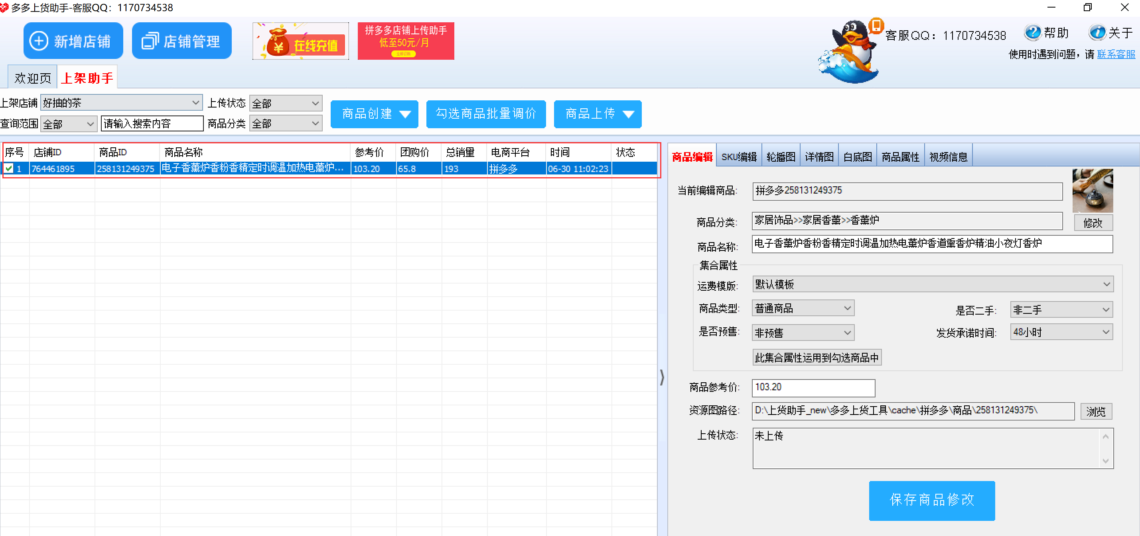Click 浏览 browse button
Viewport: 1140px width, 536px height.
coord(1096,411)
